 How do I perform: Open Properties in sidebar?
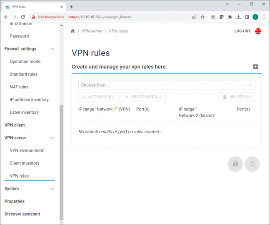[x=15, y=201]
